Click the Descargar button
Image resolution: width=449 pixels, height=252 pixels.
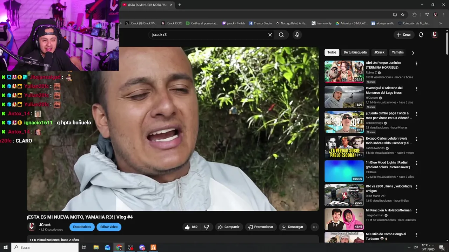pos(293,227)
